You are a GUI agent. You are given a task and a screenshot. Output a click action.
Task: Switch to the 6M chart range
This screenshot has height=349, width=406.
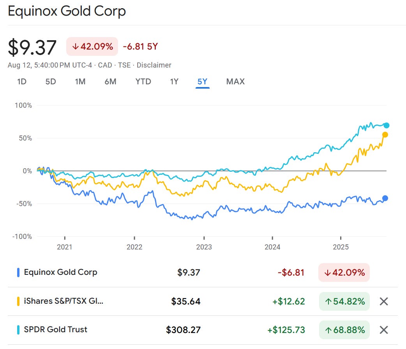pyautogui.click(x=110, y=82)
